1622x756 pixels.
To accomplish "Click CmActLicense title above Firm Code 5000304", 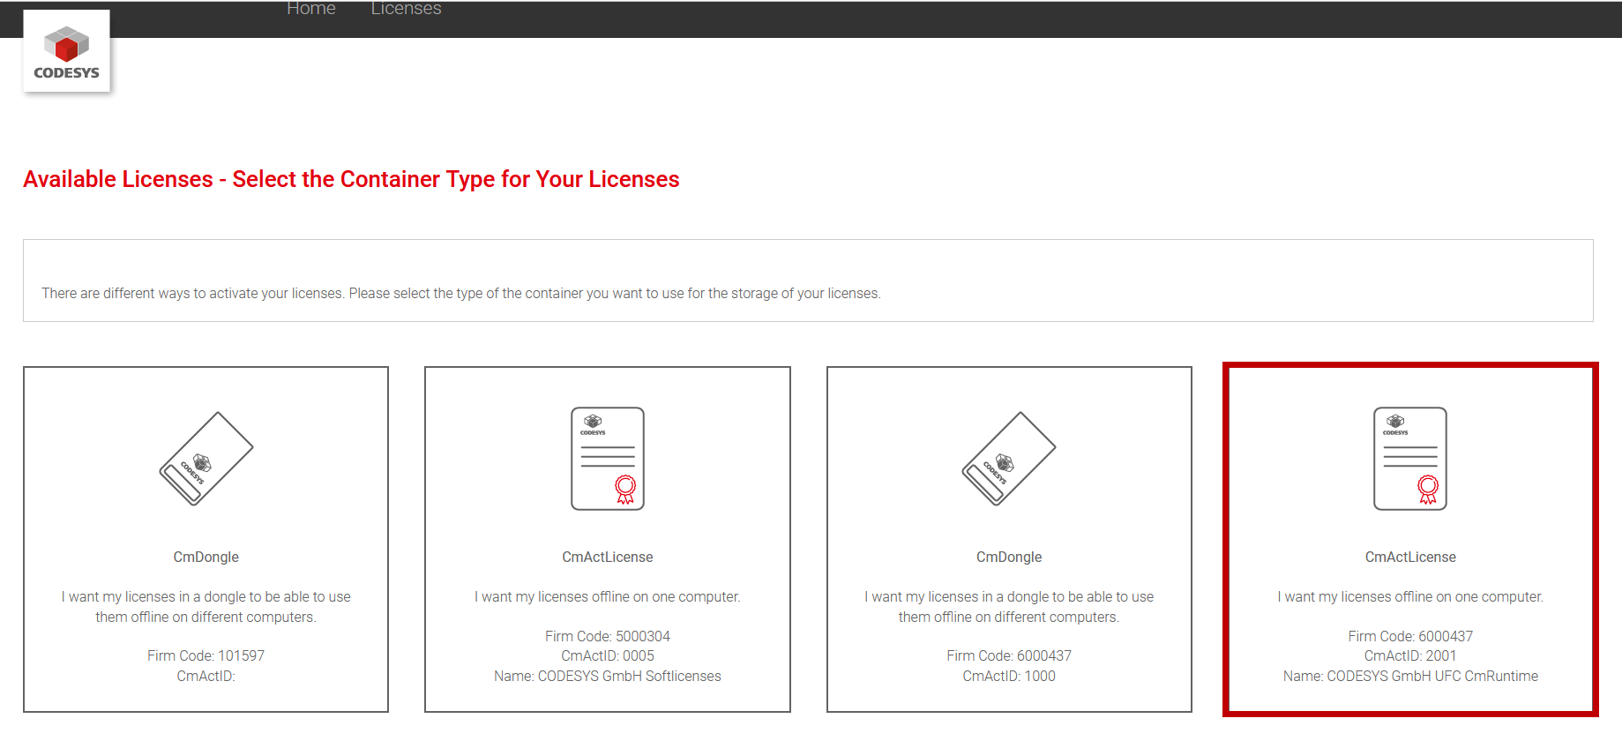I will [608, 557].
